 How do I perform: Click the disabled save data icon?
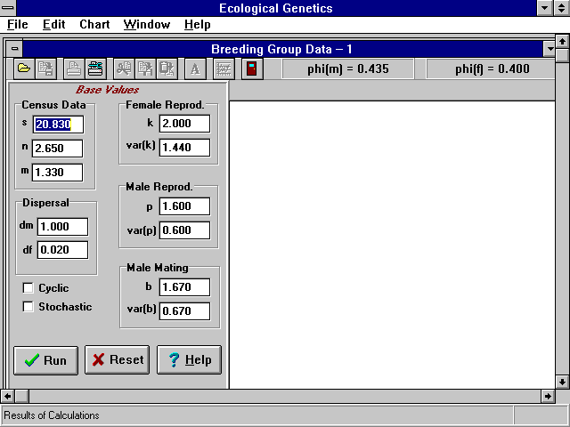[45, 68]
